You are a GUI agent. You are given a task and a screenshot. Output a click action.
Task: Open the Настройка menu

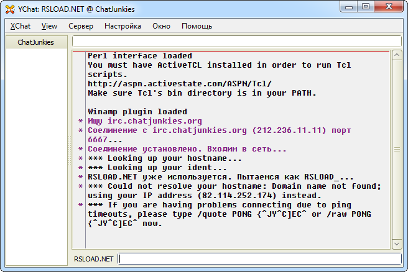click(x=123, y=26)
